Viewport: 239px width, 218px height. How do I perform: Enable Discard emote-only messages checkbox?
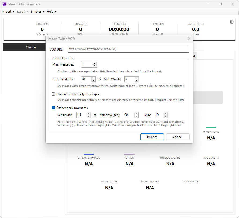pos(53,94)
